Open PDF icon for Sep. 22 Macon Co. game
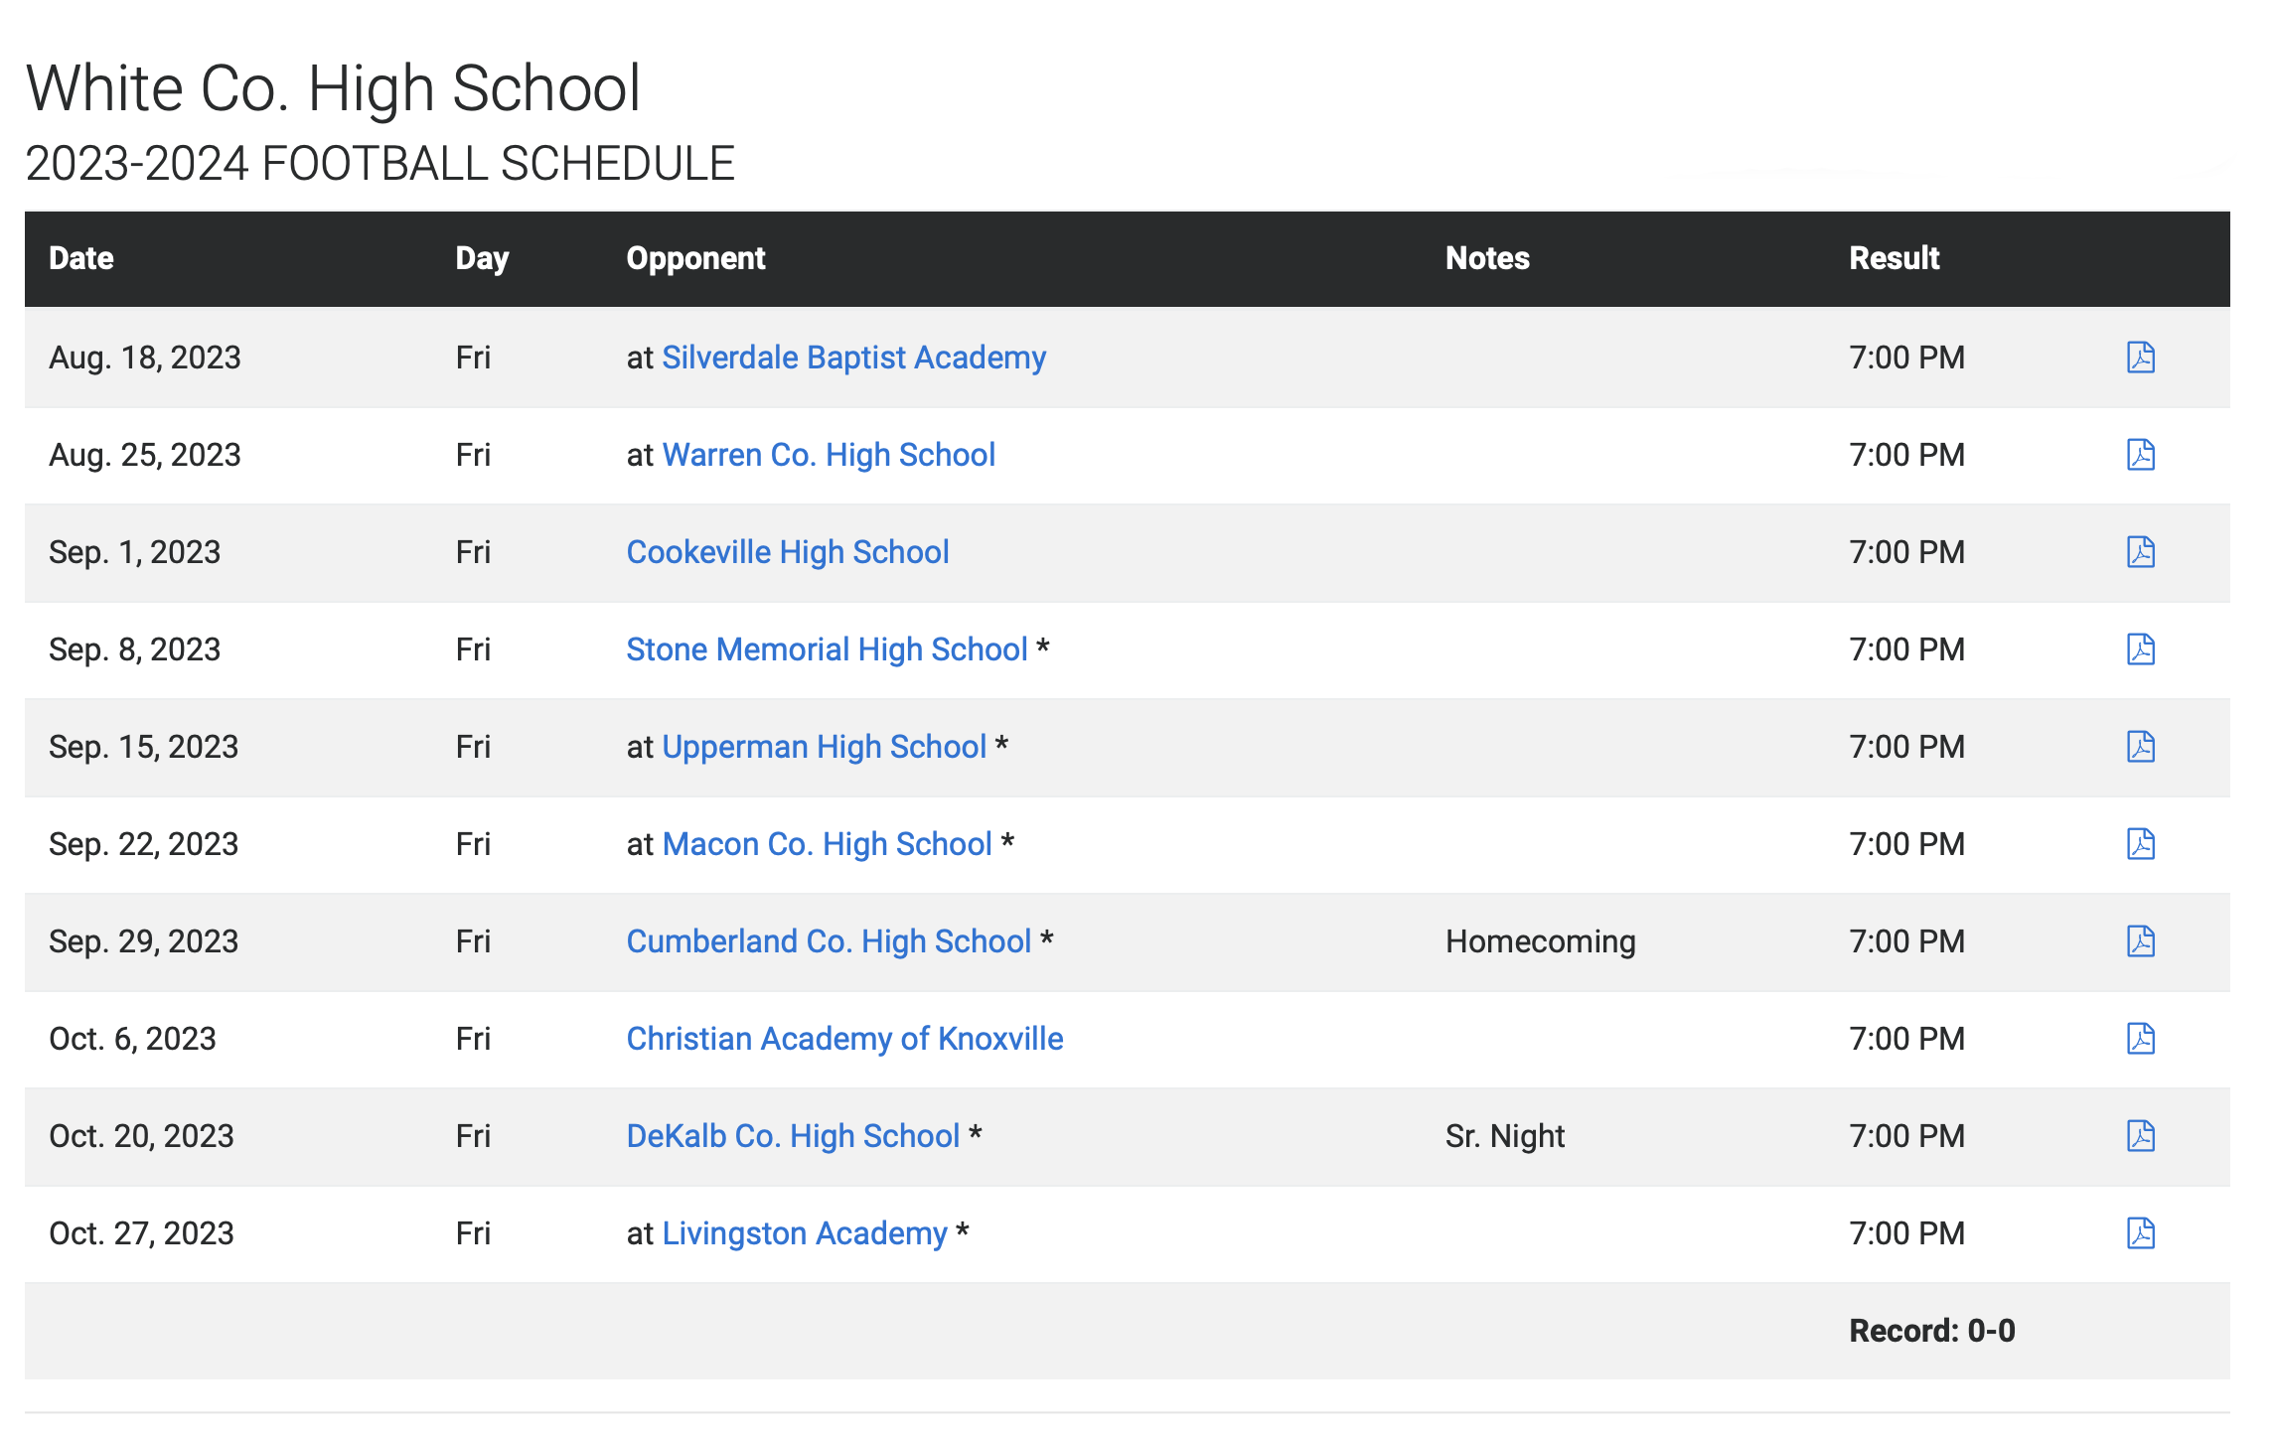The image size is (2277, 1438). tap(2141, 844)
